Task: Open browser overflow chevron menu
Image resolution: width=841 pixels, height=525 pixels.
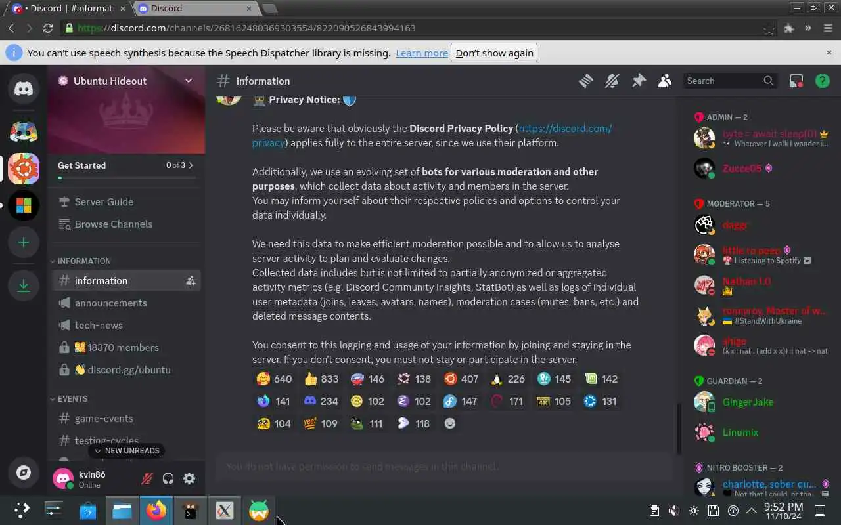Action: pos(808,28)
